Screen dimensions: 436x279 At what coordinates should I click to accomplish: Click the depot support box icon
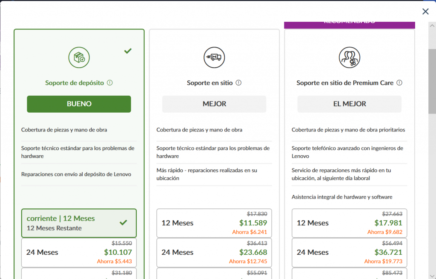click(x=79, y=57)
